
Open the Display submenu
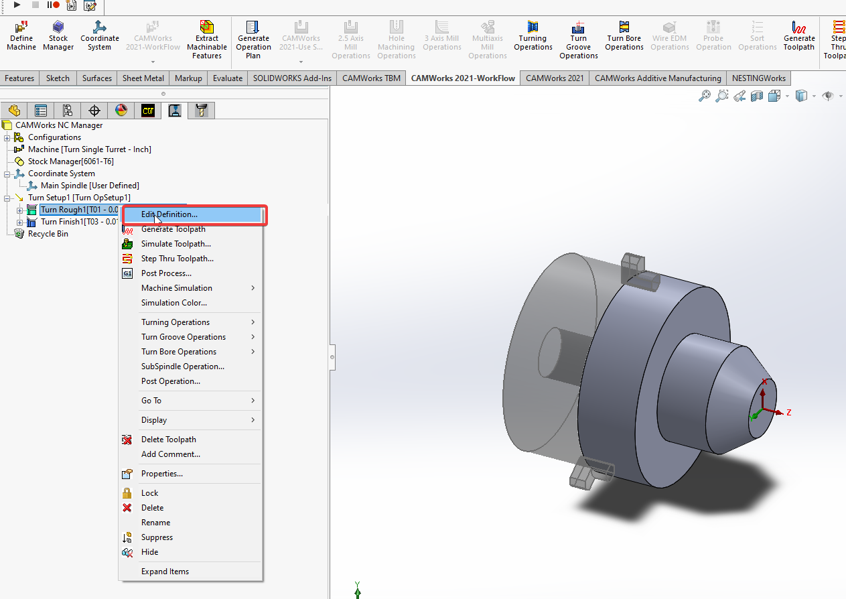(x=190, y=420)
